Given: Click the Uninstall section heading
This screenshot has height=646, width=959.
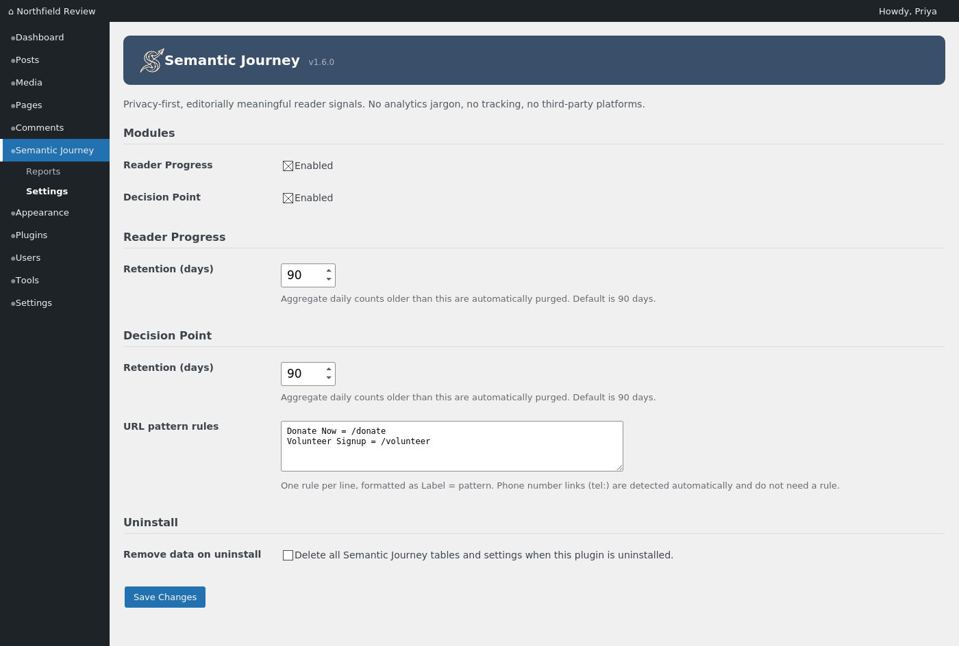Looking at the screenshot, I should [151, 523].
